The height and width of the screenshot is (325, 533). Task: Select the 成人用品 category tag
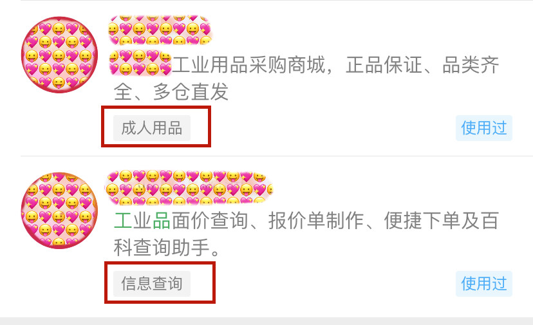[152, 128]
